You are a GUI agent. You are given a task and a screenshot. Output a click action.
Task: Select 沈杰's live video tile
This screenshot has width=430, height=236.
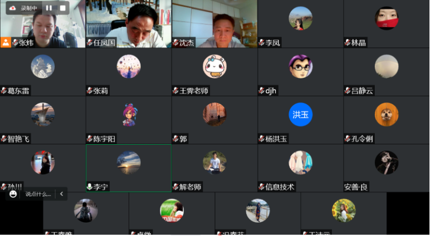tap(215, 24)
